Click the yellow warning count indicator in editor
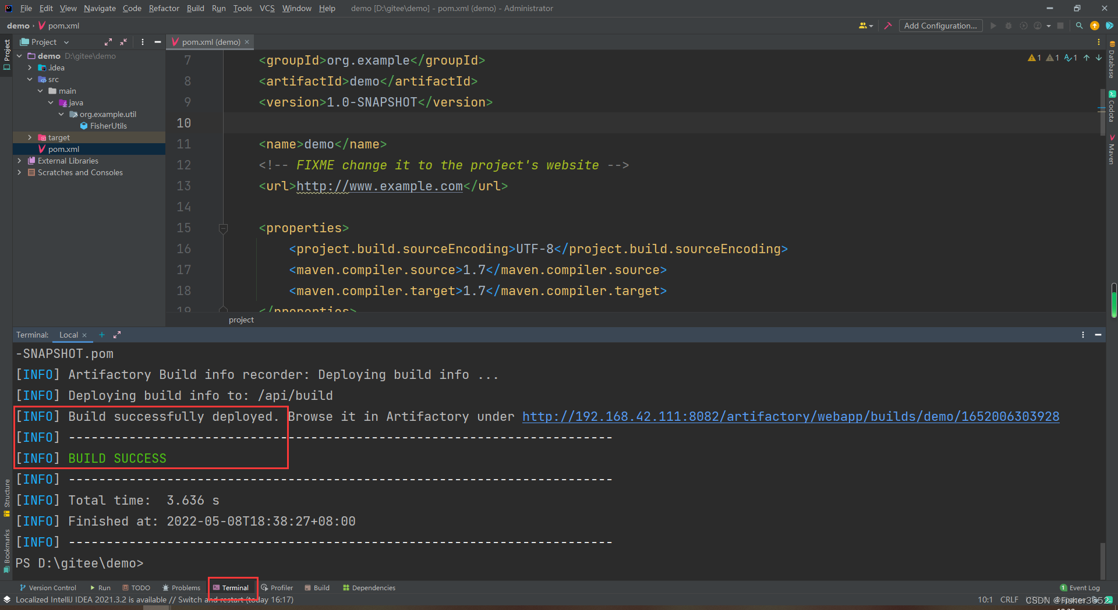The width and height of the screenshot is (1118, 610). click(x=1035, y=58)
